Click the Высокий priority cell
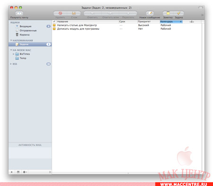 143,25
